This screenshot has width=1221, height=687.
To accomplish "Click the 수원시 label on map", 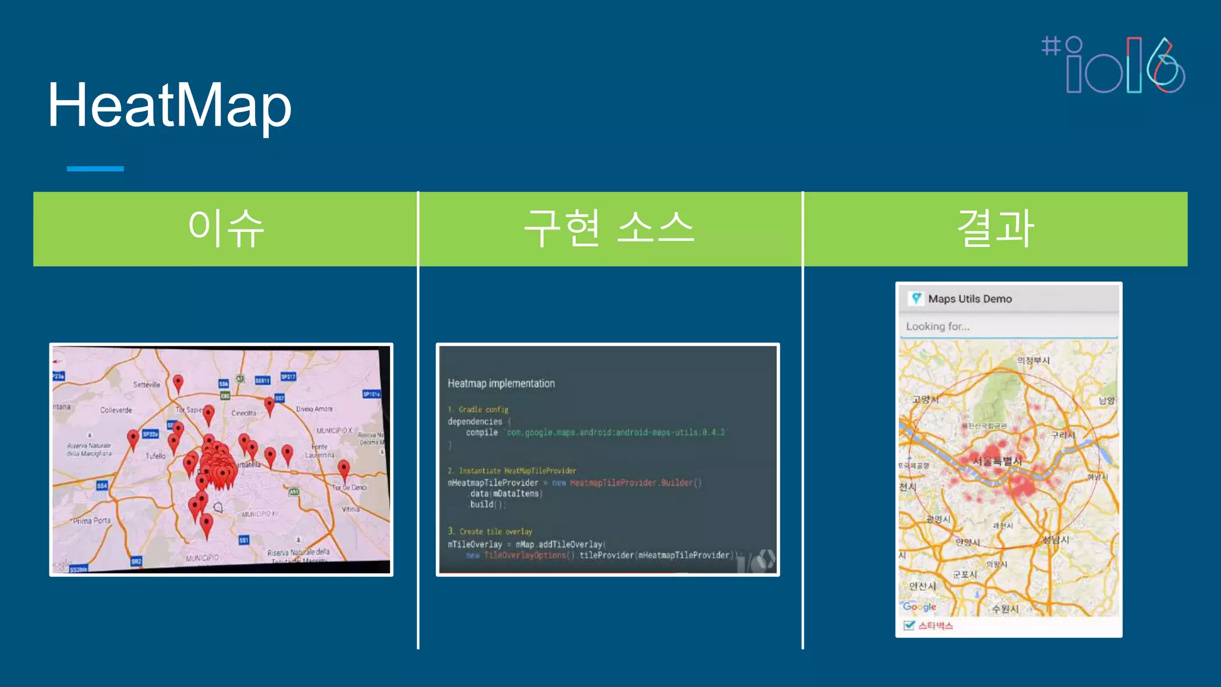I will coord(1005,608).
